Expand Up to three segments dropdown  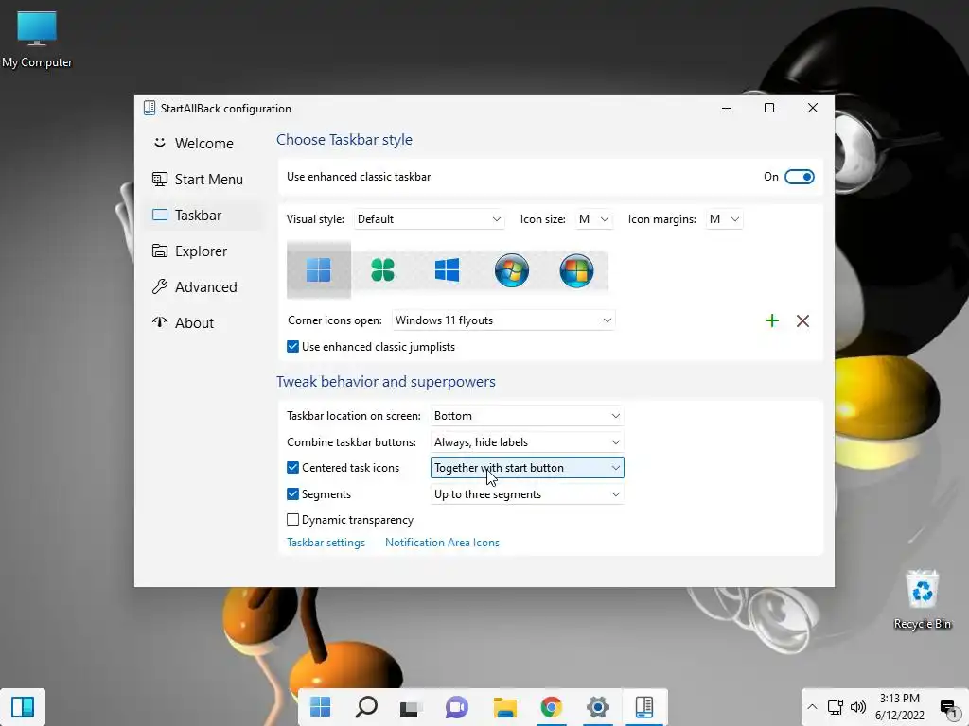(x=527, y=493)
